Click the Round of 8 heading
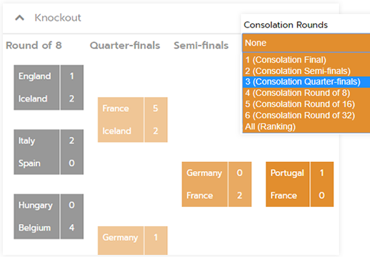 (34, 45)
